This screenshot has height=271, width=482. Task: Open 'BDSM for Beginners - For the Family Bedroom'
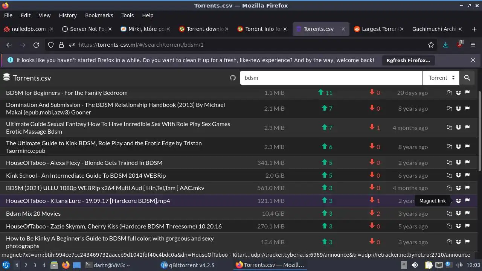67,93
